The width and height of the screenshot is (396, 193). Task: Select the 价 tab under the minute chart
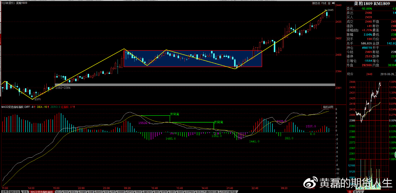pos(361,192)
